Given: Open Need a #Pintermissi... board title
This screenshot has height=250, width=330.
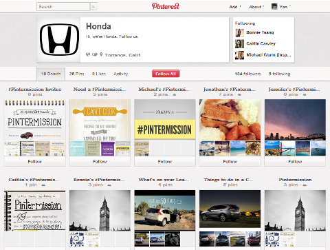Looking at the screenshot, I should pos(100,90).
